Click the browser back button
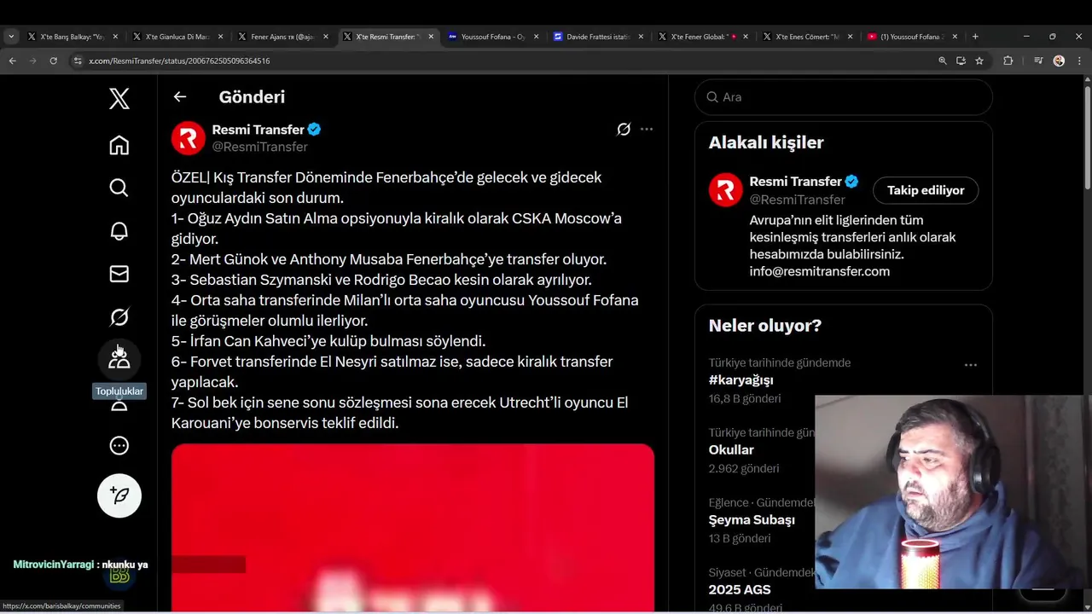Image resolution: width=1092 pixels, height=614 pixels. pos(12,61)
